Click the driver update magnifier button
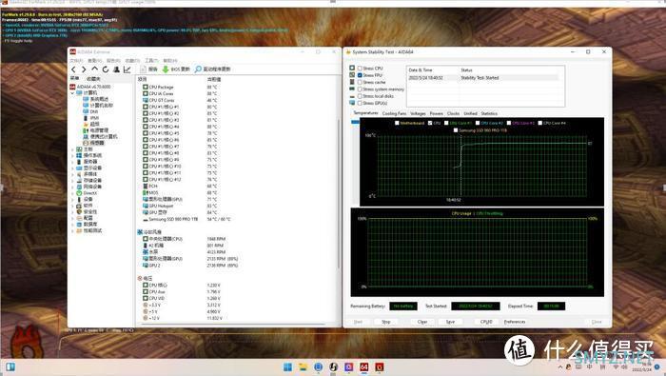This screenshot has height=376, width=666. [212, 69]
